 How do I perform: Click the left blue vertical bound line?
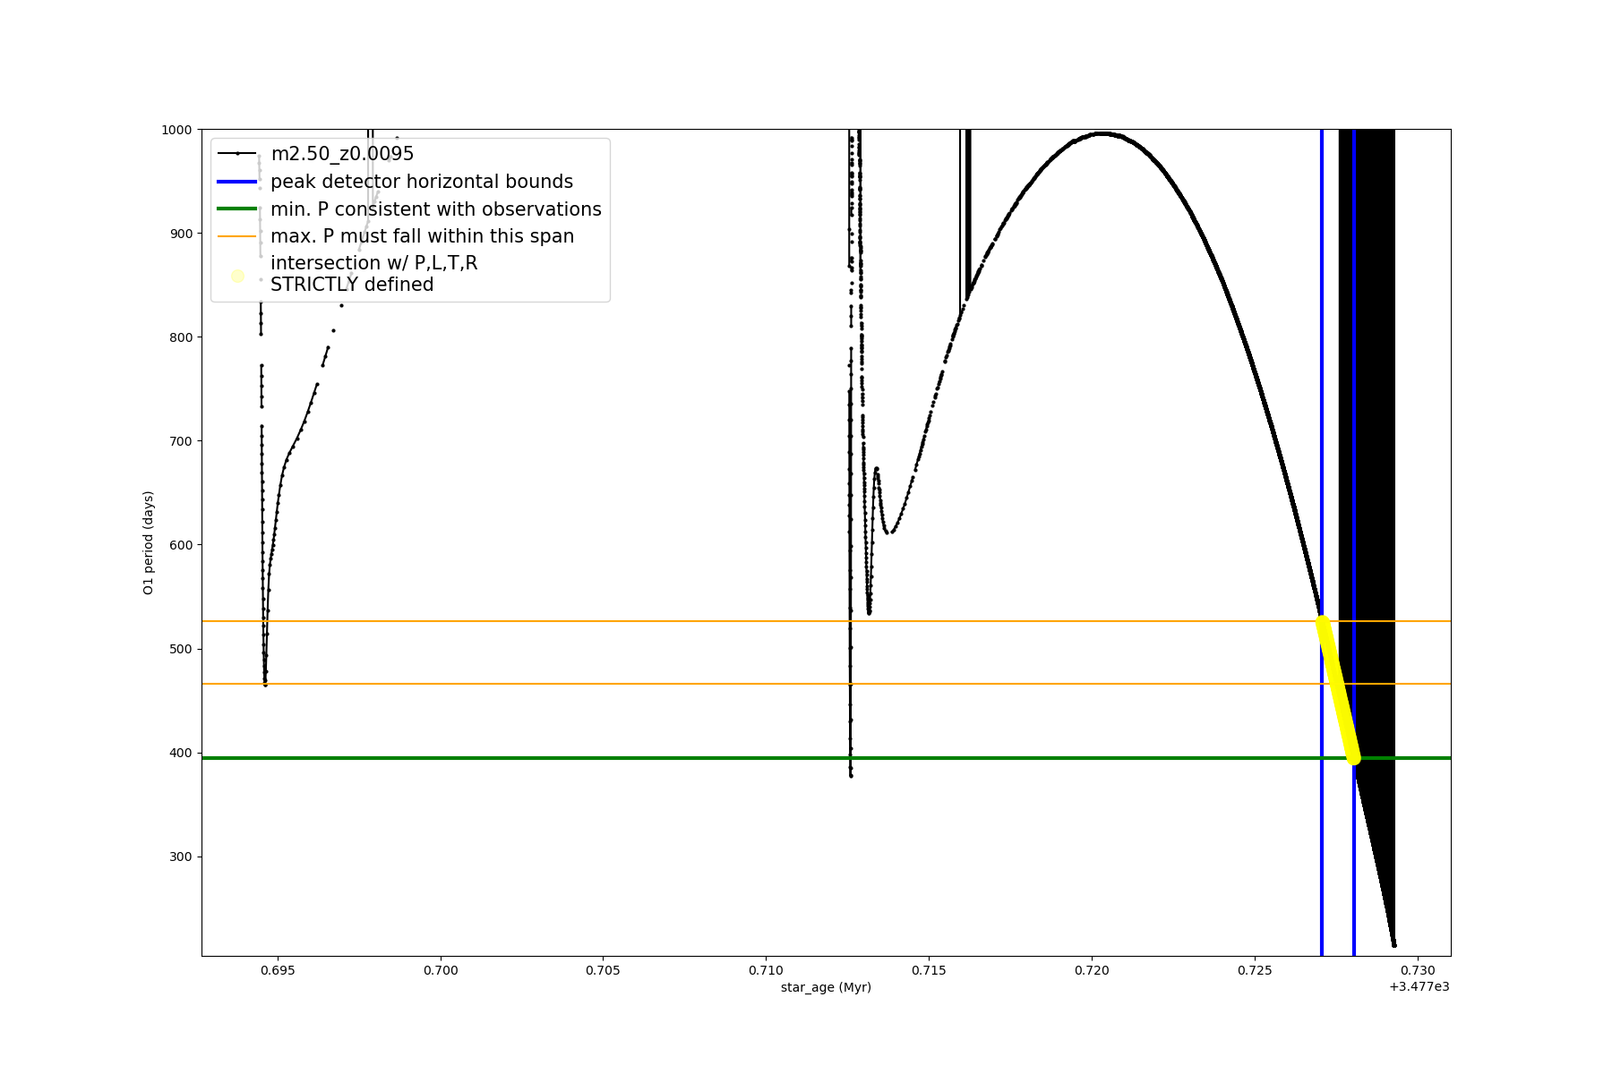click(x=1322, y=358)
